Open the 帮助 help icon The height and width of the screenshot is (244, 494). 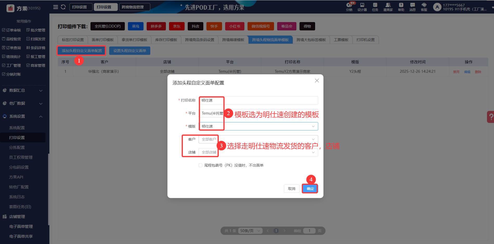tap(401, 7)
